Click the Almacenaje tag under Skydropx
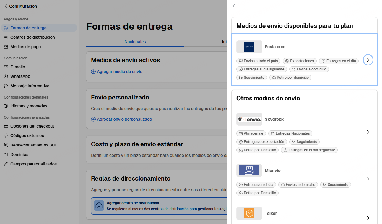The image size is (382, 224). point(251,133)
